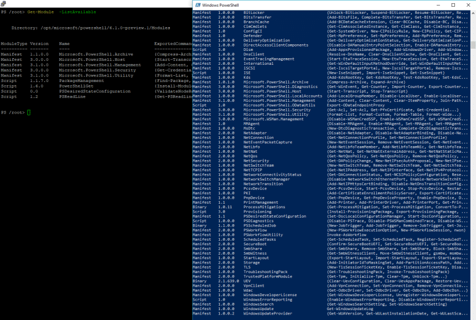Click 'WindowsDeveloperLicense' in PowerShell window
This screenshot has width=476, height=320.
(x=270, y=295)
